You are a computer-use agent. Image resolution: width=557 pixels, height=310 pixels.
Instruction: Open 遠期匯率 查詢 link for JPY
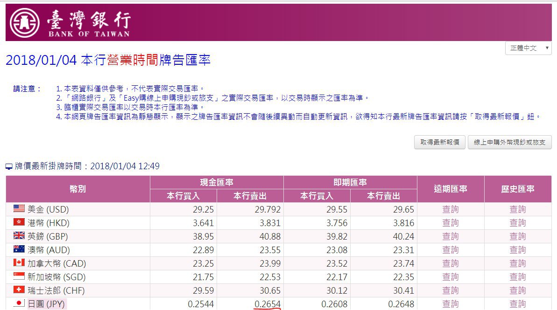click(x=450, y=303)
